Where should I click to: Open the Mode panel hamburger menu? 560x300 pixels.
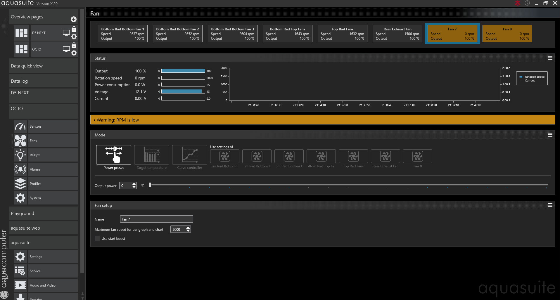coord(550,135)
